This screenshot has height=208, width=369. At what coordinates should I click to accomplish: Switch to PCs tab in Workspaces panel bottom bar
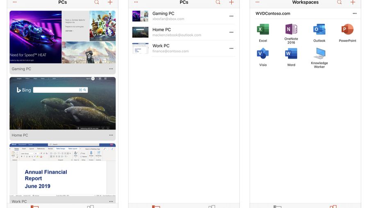tap(278, 206)
